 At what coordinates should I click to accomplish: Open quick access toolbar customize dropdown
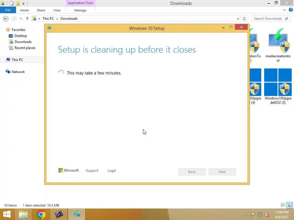[24, 3]
